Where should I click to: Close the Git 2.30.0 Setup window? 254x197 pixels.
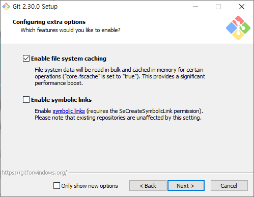[242, 7]
